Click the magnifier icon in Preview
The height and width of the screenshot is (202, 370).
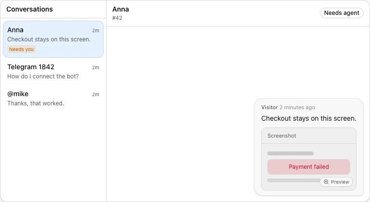click(326, 182)
